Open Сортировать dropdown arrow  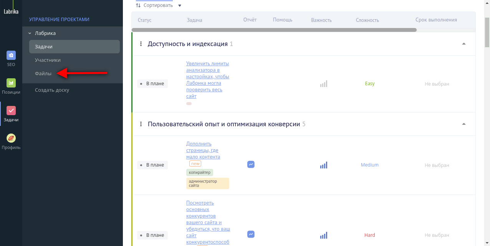180,6
